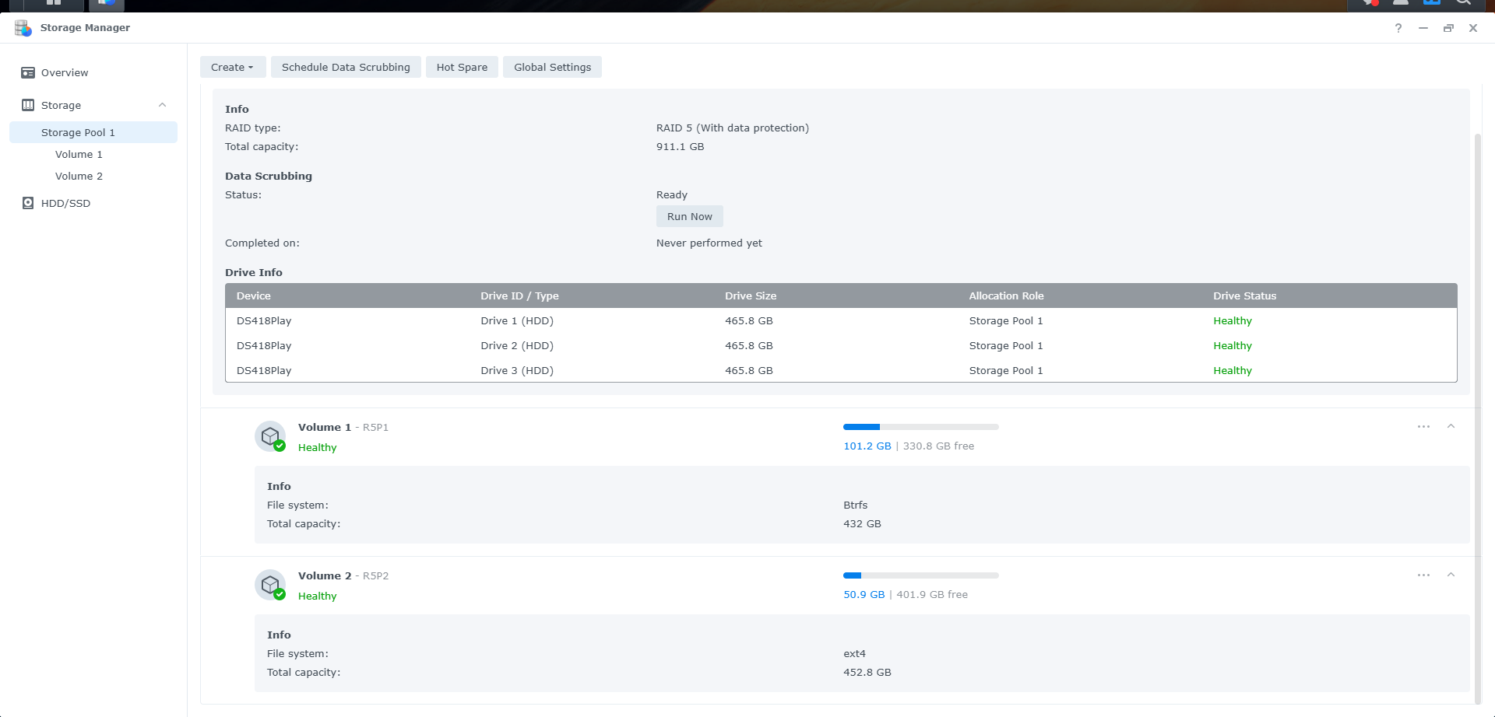The image size is (1495, 717).
Task: Open the Volume 2 three-dot actions menu
Action: click(1423, 575)
